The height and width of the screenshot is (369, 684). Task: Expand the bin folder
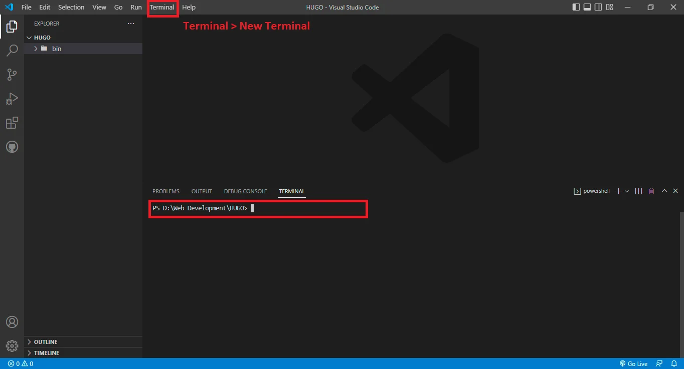pos(83,49)
